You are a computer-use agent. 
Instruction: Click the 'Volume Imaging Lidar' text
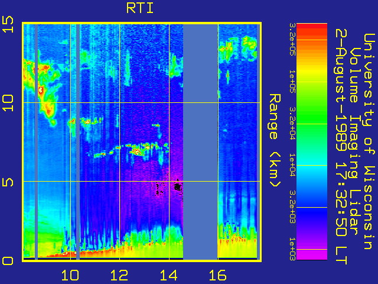point(355,141)
